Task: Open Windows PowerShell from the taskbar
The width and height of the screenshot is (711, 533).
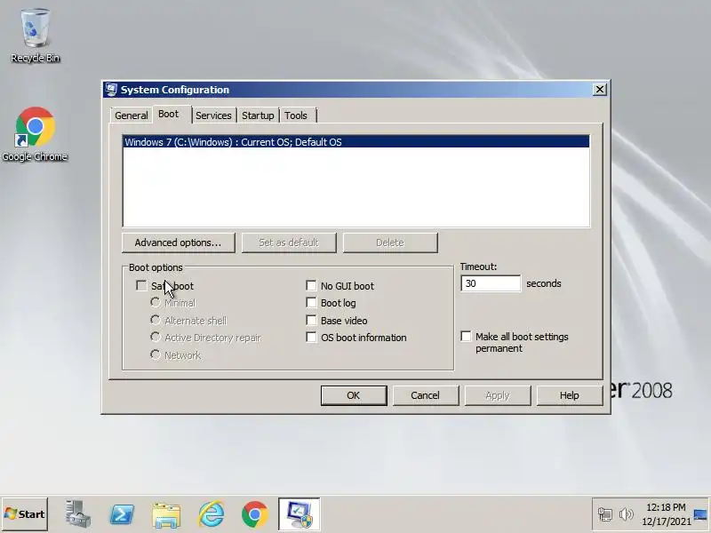Action: [x=122, y=514]
